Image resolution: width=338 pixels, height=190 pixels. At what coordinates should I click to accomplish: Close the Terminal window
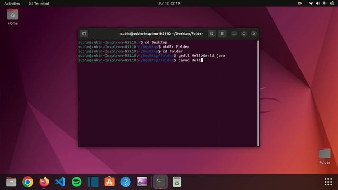(253, 34)
